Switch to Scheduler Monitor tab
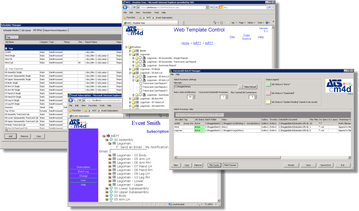Viewport: 359px width, 211px height. click(x=11, y=30)
